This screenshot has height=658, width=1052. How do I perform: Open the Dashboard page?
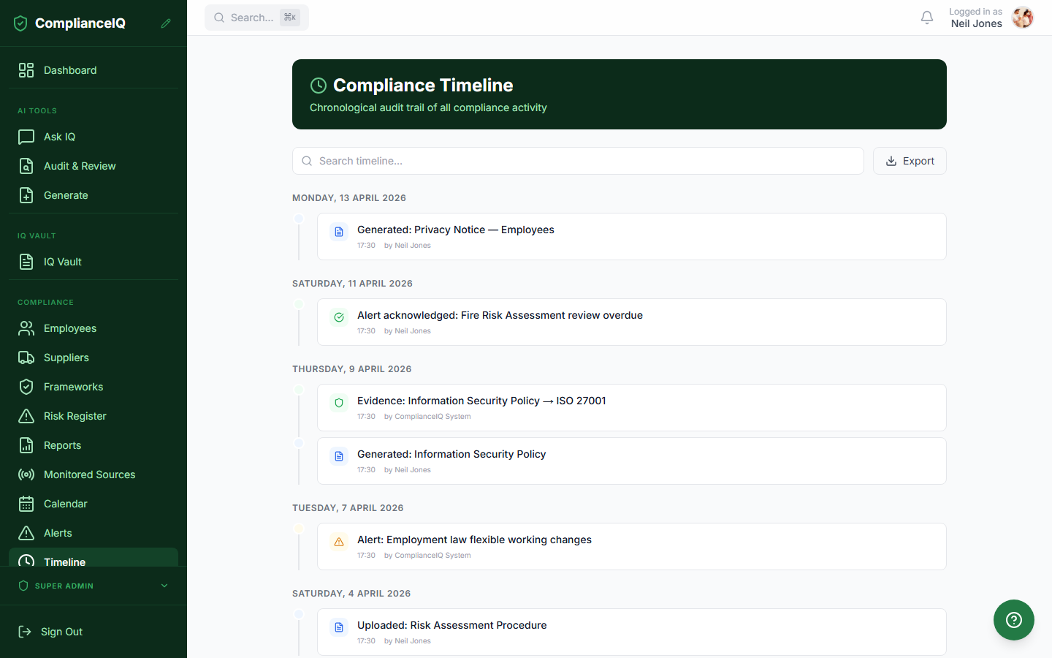point(70,70)
